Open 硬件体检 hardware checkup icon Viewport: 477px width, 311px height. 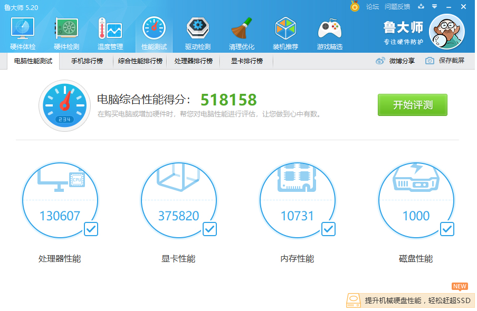click(x=23, y=33)
